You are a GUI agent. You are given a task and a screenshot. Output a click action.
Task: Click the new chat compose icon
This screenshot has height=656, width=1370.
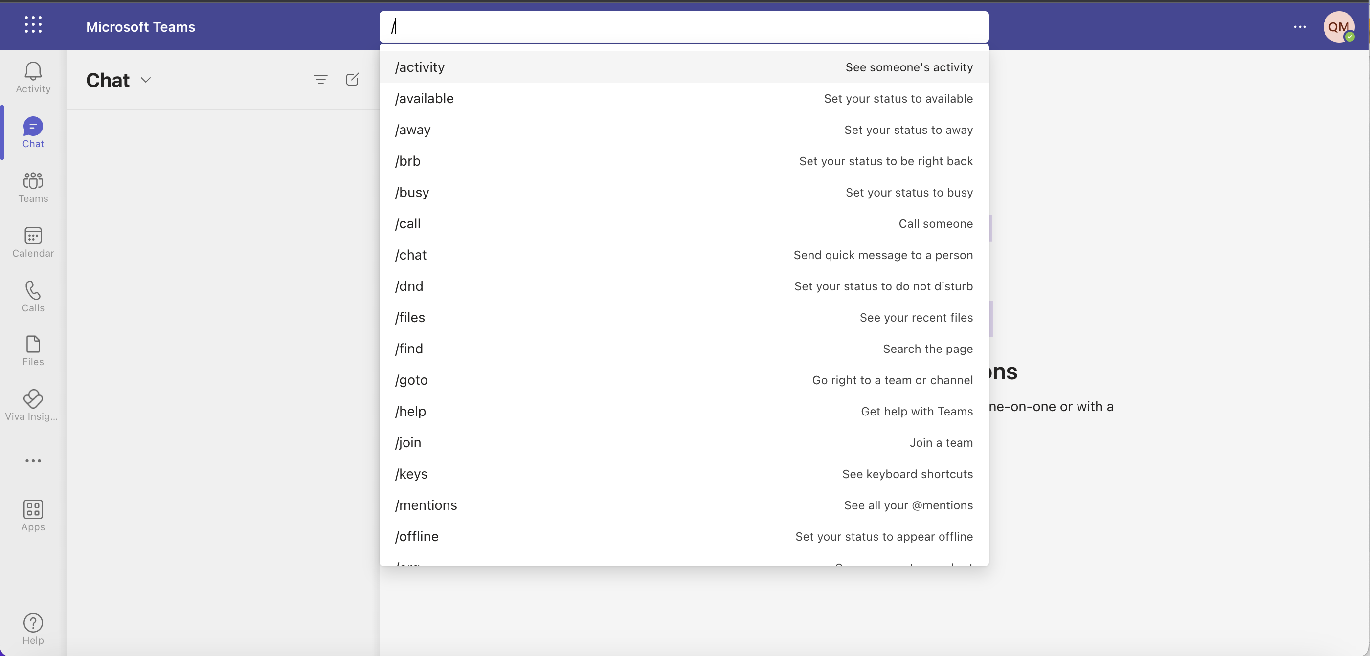click(352, 79)
